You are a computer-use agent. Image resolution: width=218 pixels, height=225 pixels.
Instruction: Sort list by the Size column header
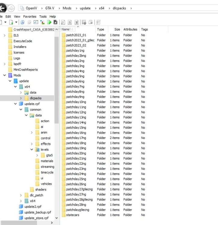115,29
